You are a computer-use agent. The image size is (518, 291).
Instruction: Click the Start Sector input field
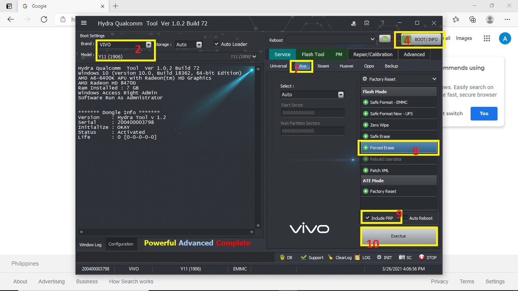point(313,113)
